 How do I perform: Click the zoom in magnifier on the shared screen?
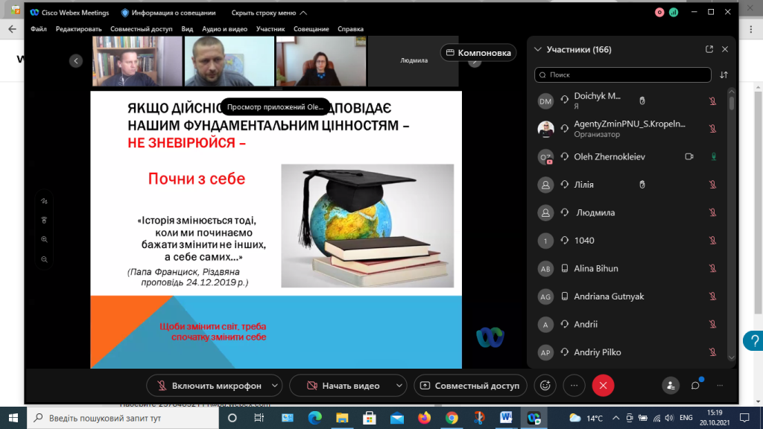click(x=45, y=239)
